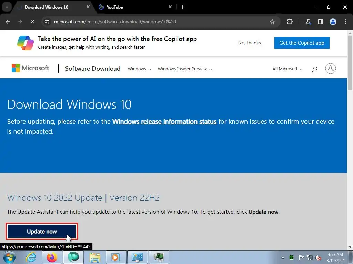353x264 pixels.
Task: Open the site search magnifier
Action: (314, 69)
